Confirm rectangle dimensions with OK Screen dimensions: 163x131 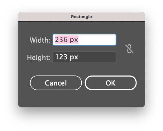pos(111,83)
